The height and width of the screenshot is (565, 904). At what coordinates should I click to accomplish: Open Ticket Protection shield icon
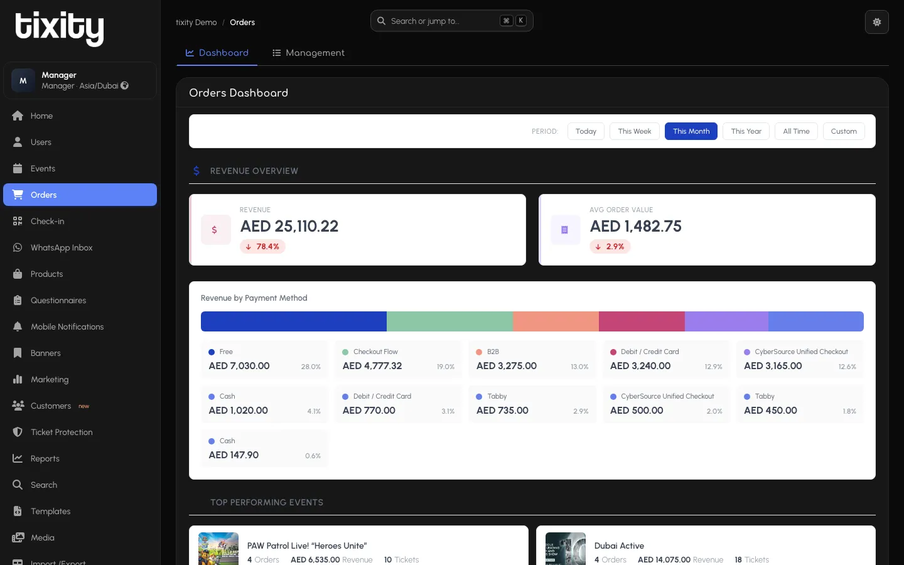[18, 432]
